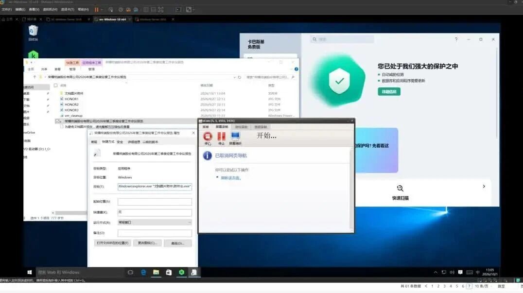This screenshot has height=293, width=523.
Task: Click the Windows Start button
Action: 29,272
